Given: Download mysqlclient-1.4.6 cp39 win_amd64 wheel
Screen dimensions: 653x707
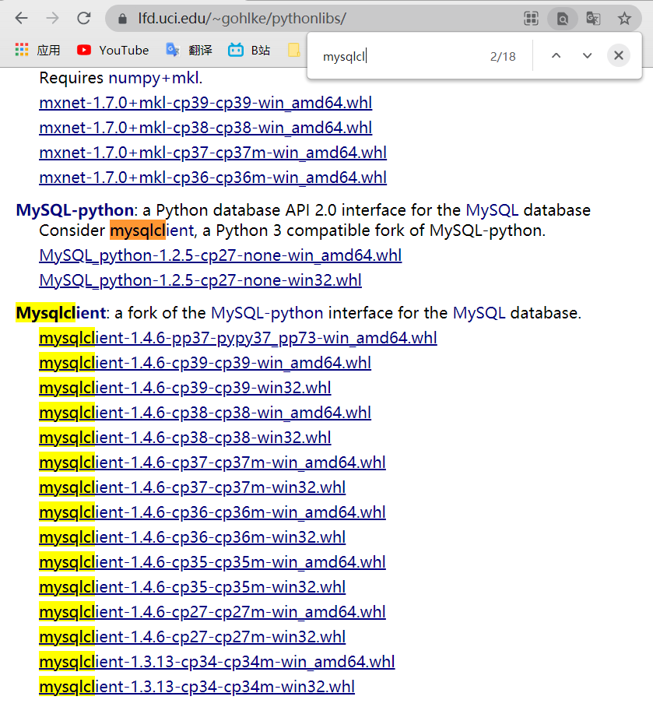Looking at the screenshot, I should pyautogui.click(x=205, y=363).
